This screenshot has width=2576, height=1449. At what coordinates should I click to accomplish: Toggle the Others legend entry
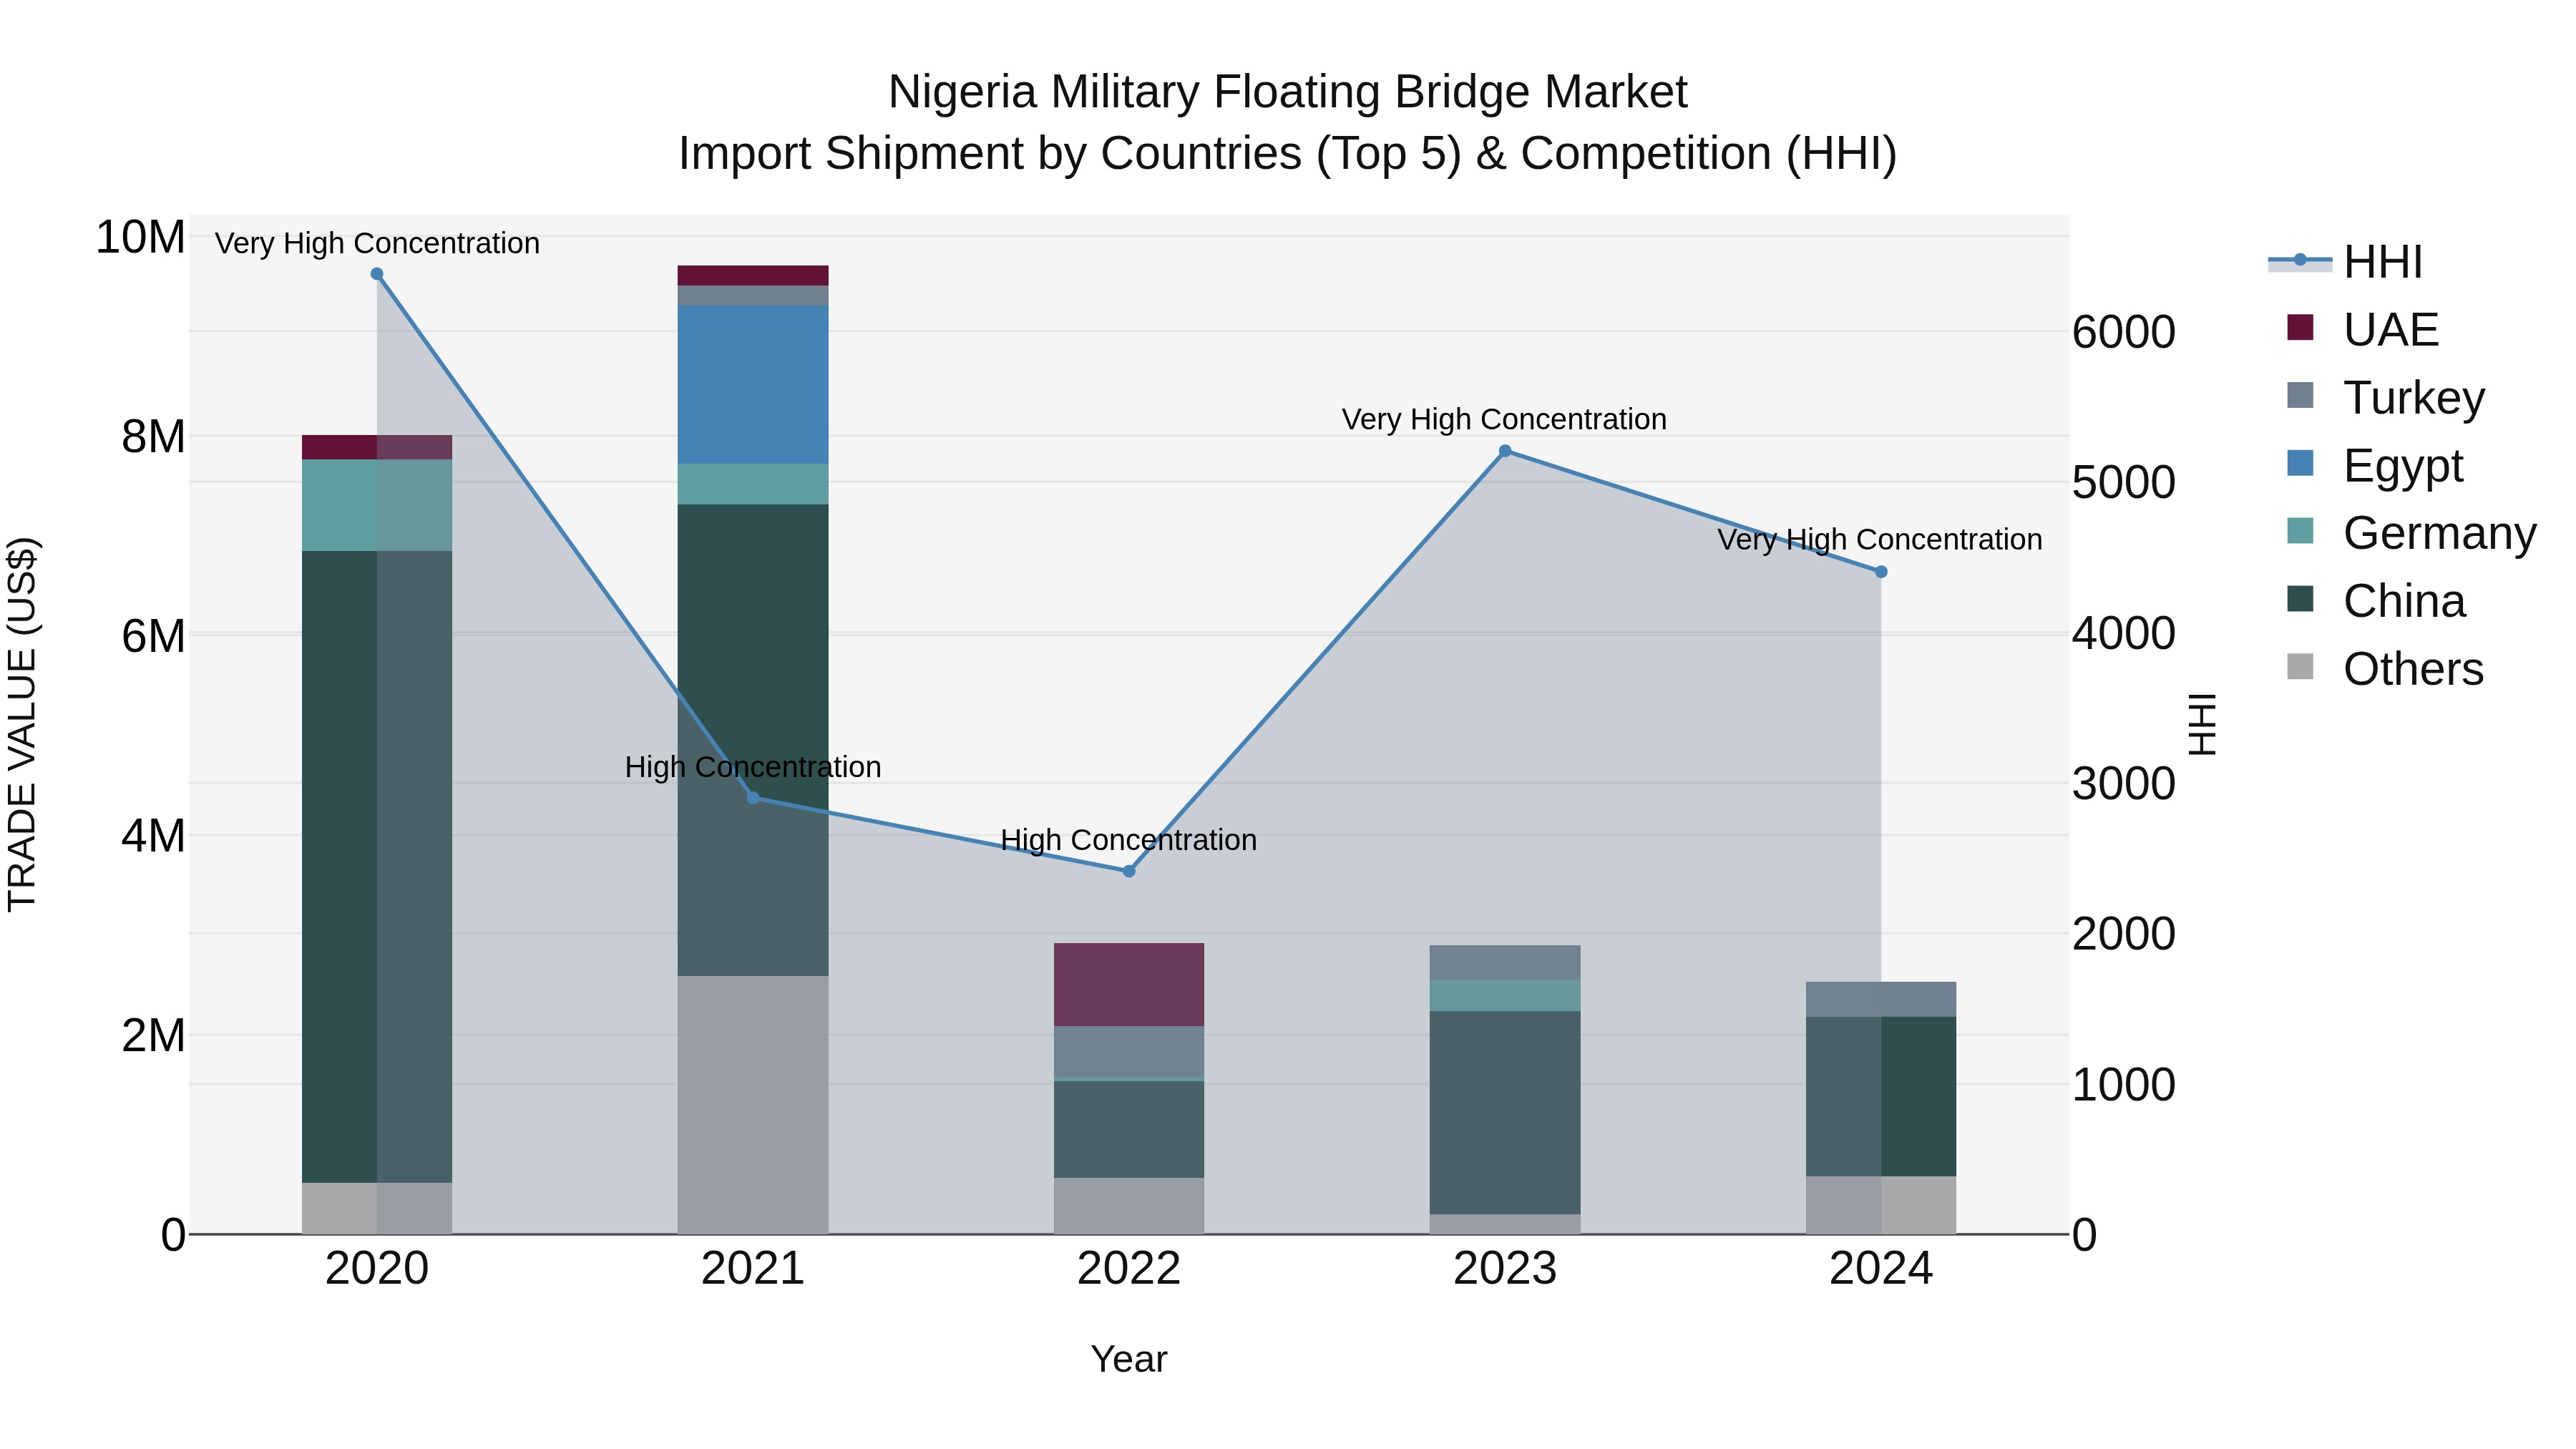[x=2385, y=668]
